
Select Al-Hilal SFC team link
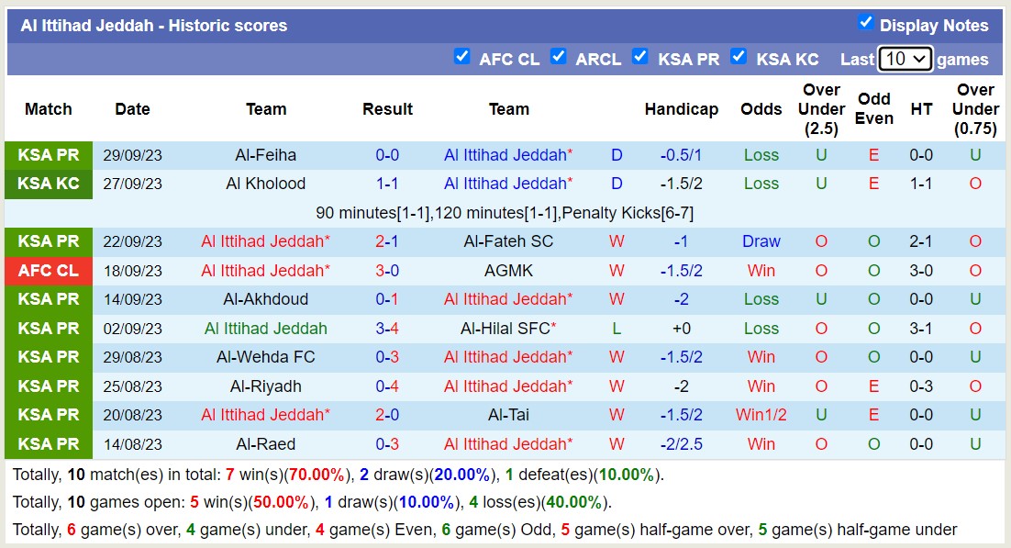coord(508,329)
